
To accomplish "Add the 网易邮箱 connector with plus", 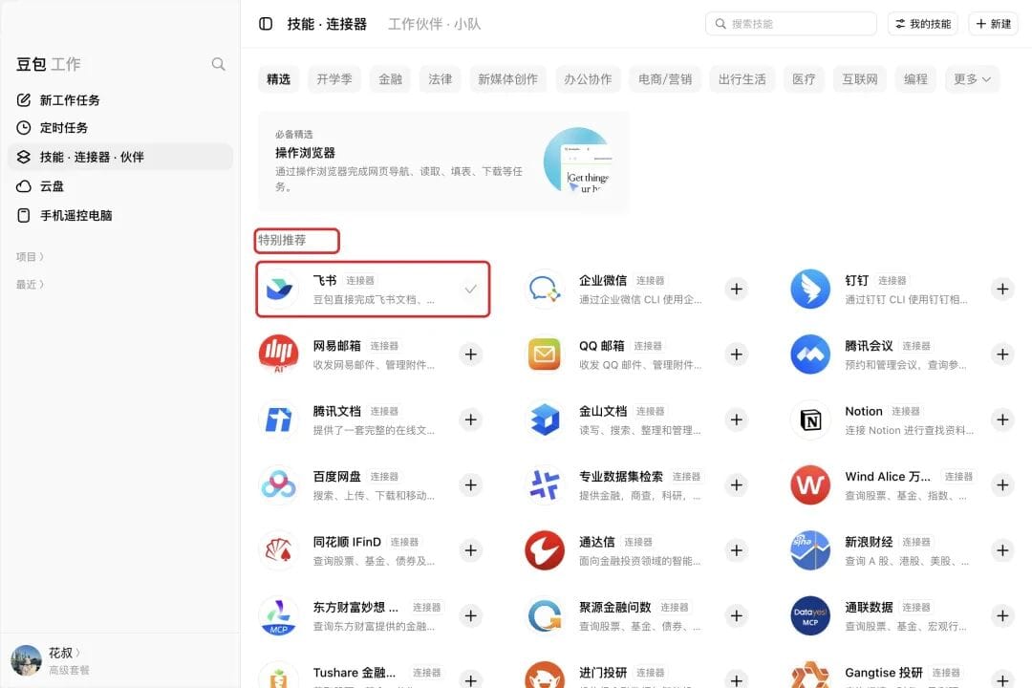I will point(470,355).
